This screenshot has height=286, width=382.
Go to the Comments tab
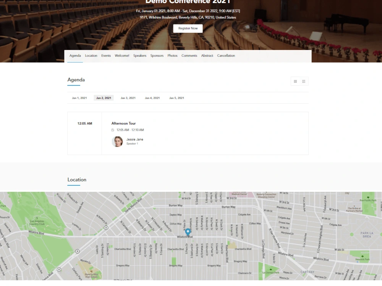click(189, 56)
